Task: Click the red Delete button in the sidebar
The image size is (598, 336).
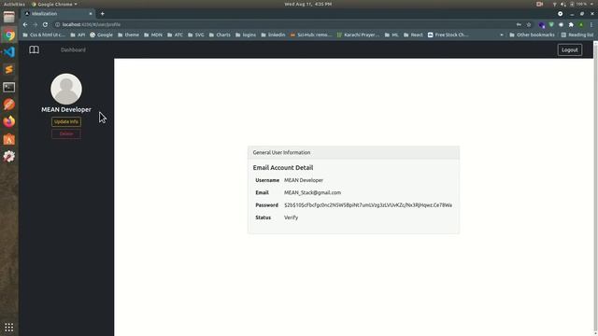Action: click(x=66, y=134)
